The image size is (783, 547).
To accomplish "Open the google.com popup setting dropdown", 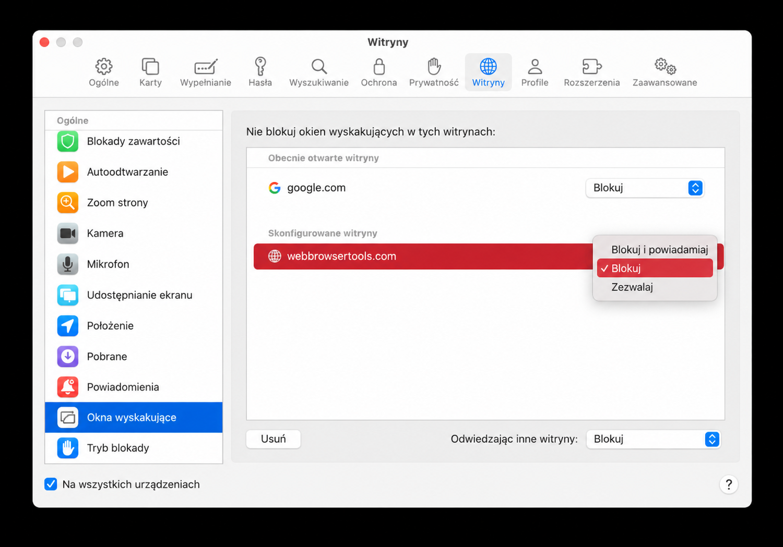I will pos(645,188).
